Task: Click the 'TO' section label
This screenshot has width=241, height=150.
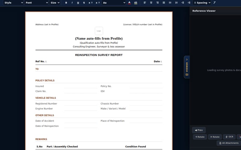Action: (37, 69)
